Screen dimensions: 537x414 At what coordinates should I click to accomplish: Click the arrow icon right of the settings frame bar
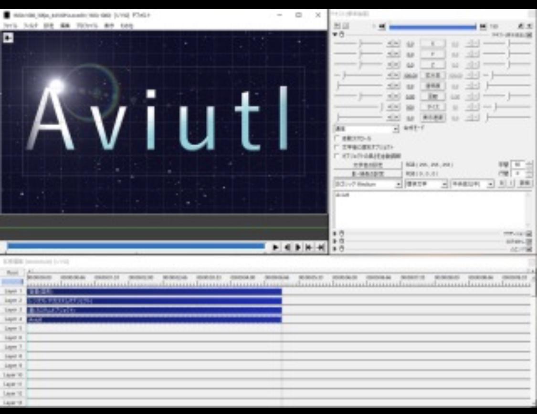[x=483, y=27]
